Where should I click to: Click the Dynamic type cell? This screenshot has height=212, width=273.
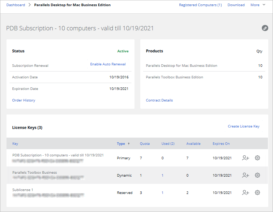pyautogui.click(x=124, y=175)
